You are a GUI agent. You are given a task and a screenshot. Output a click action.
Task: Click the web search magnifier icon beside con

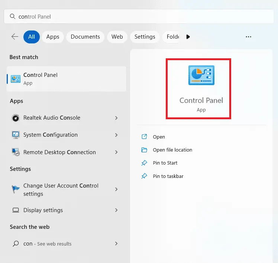click(x=16, y=244)
